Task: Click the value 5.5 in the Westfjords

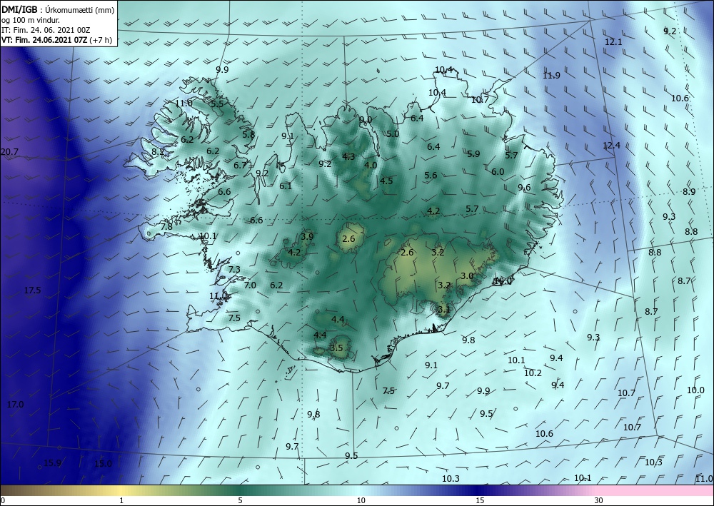Action: [217, 103]
